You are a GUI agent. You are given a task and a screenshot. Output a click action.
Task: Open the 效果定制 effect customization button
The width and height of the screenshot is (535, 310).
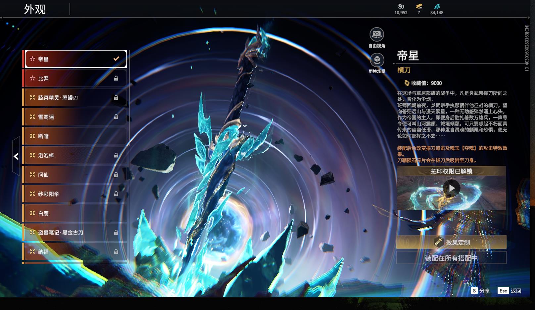[451, 242]
